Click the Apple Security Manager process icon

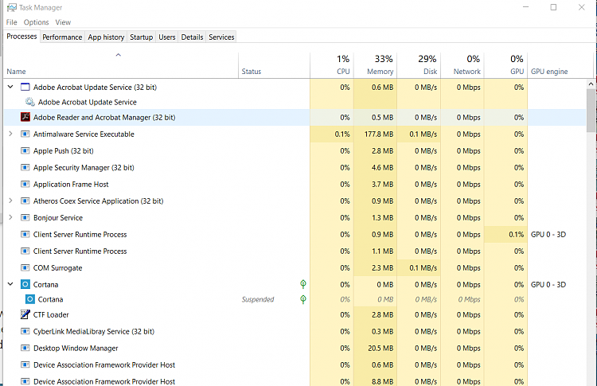[x=25, y=167]
